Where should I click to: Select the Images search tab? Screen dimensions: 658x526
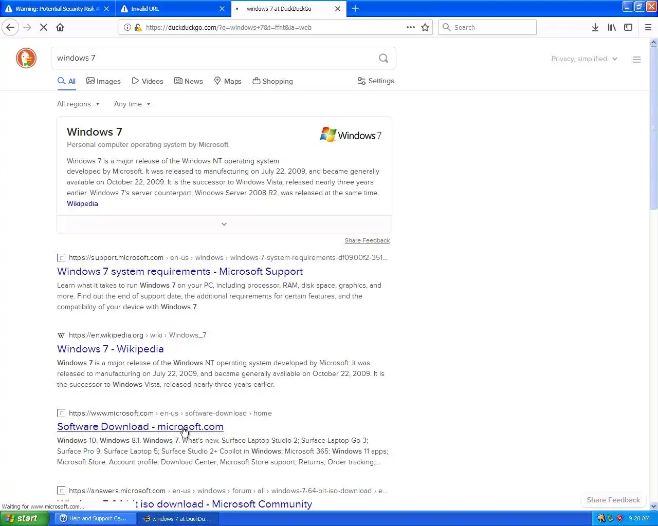(103, 81)
